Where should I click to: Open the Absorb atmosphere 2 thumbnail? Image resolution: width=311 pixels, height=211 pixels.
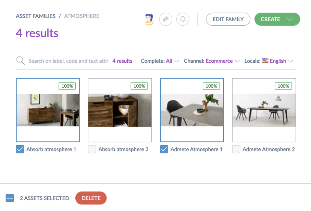tap(120, 110)
